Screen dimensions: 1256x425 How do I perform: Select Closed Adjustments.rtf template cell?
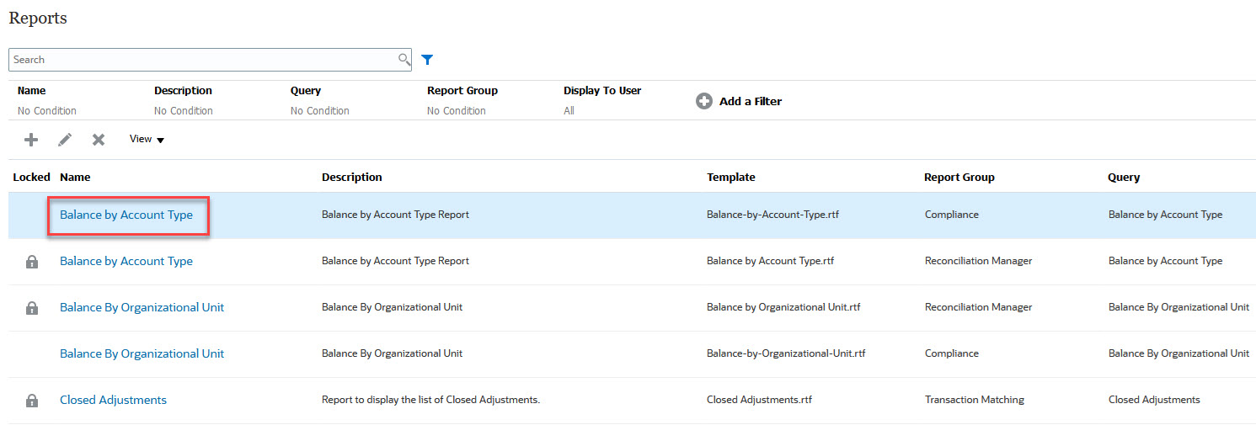759,400
